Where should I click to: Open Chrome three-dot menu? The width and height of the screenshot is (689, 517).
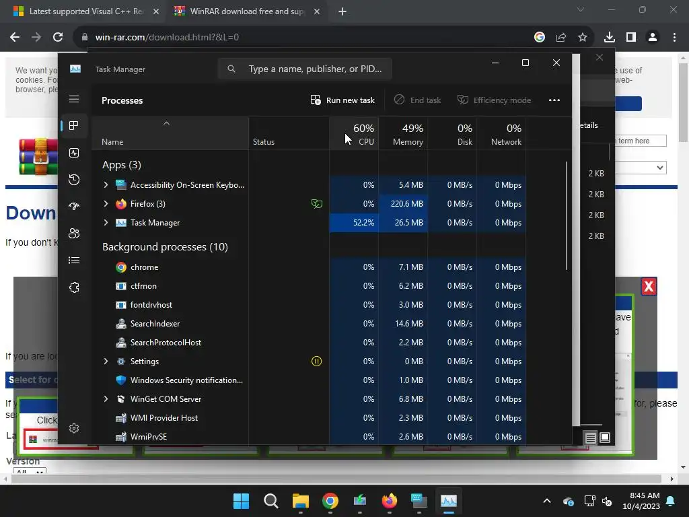click(x=674, y=38)
